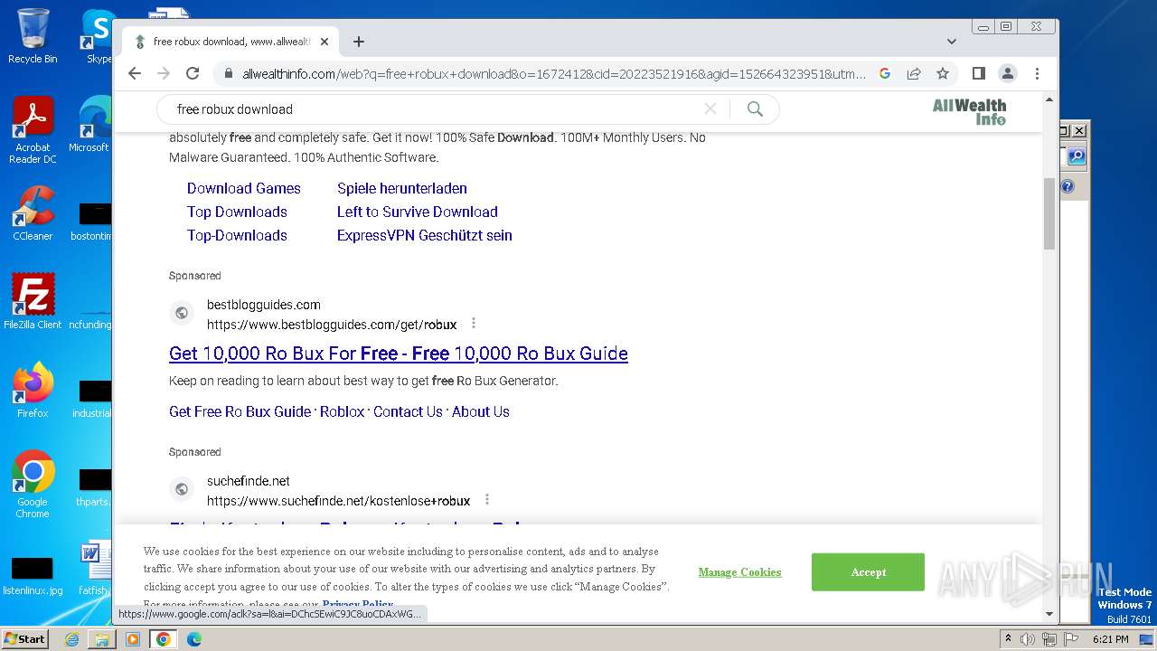Open listenlinux.jpg desktop file
The image size is (1157, 651).
click(33, 577)
